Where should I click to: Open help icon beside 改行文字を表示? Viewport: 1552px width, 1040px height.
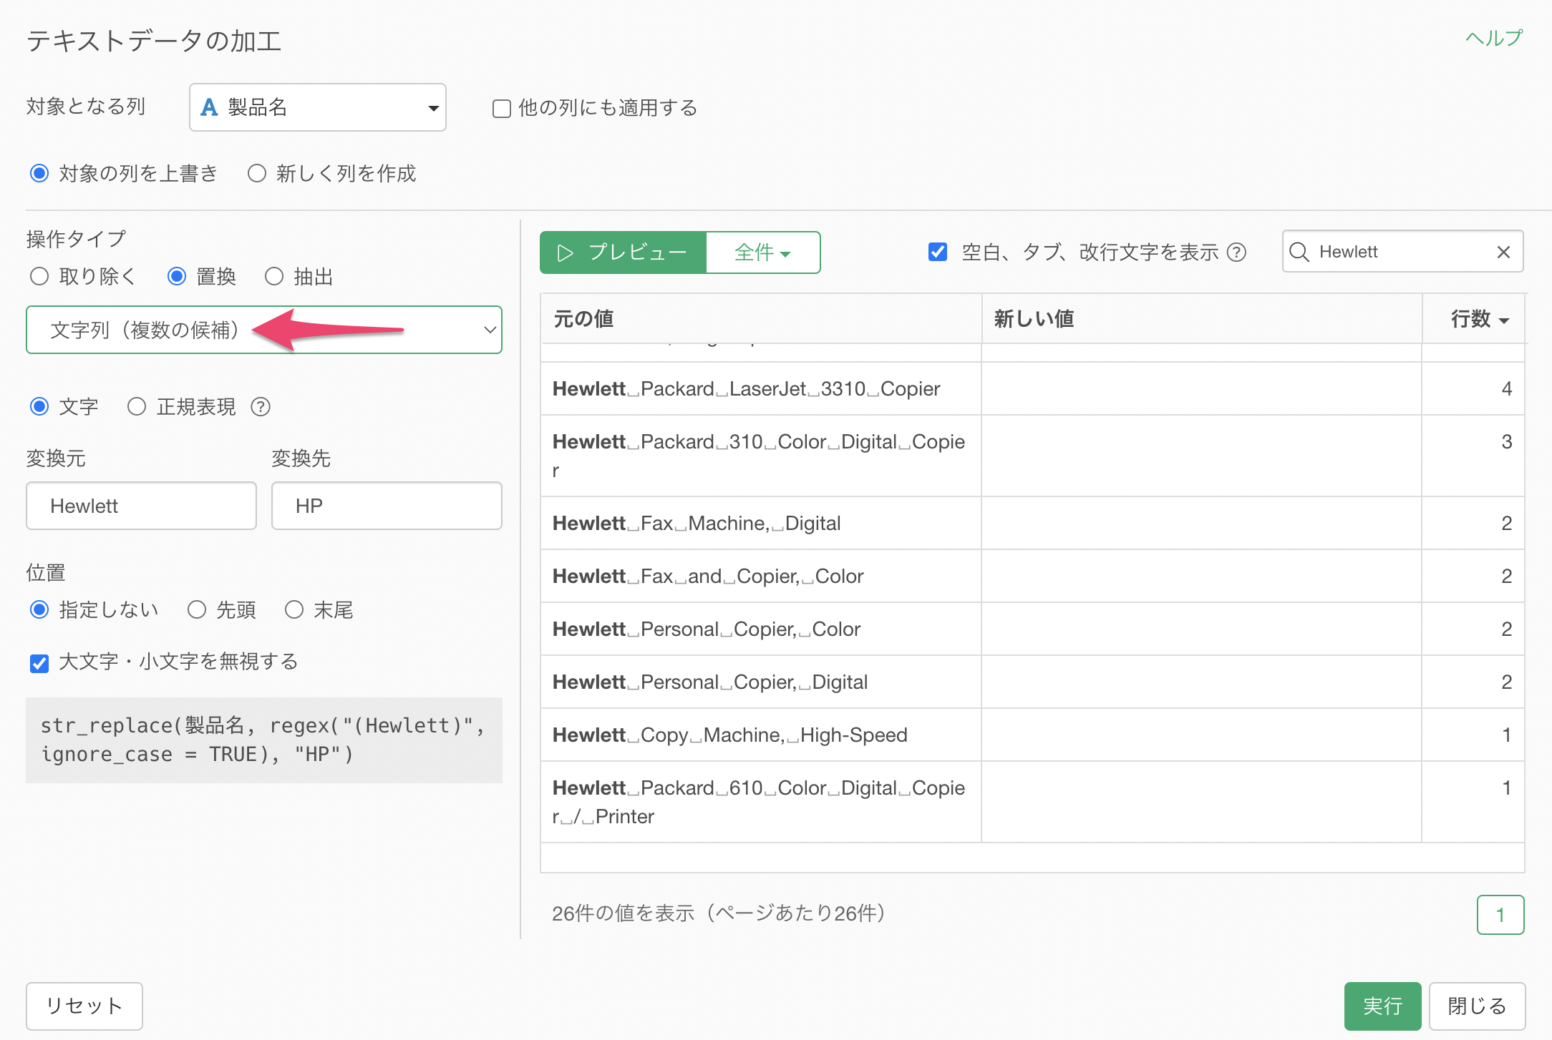click(x=1237, y=252)
